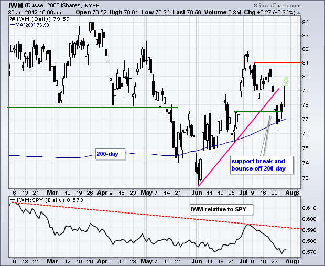
Task: Click the Open 79.52 value
Action: coord(91,12)
